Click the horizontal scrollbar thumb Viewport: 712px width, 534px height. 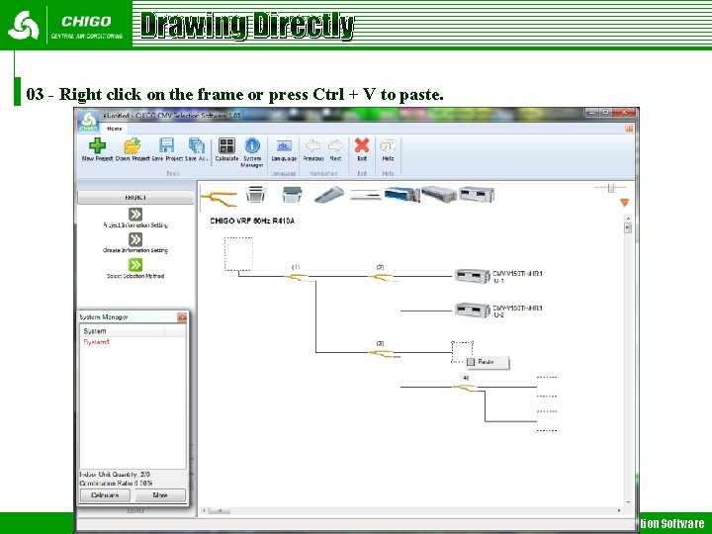(x=222, y=511)
